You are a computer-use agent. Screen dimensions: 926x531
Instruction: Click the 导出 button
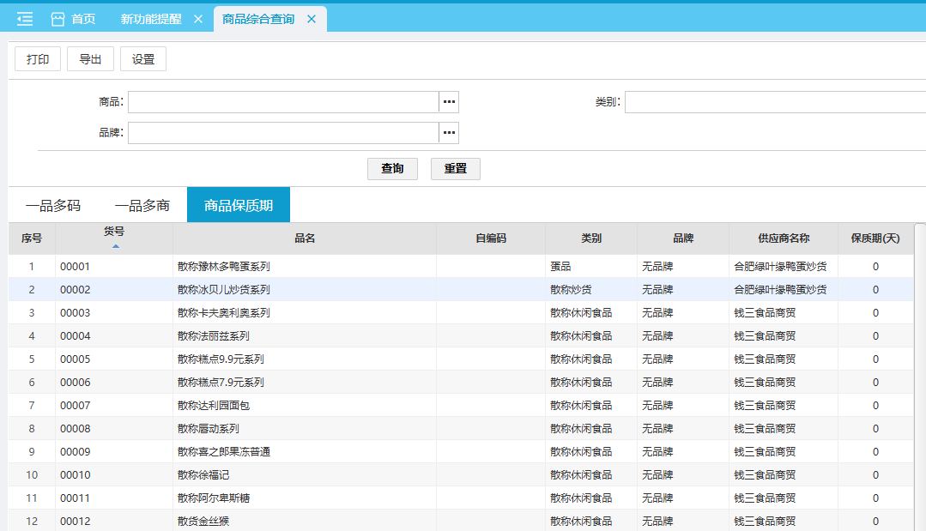(x=90, y=59)
